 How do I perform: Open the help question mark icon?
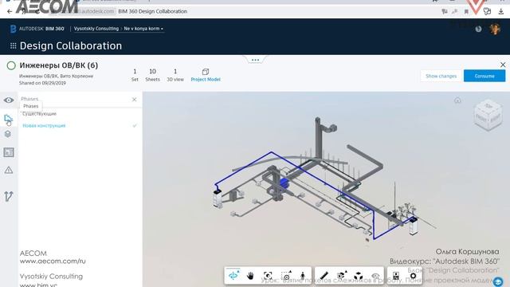[478, 29]
